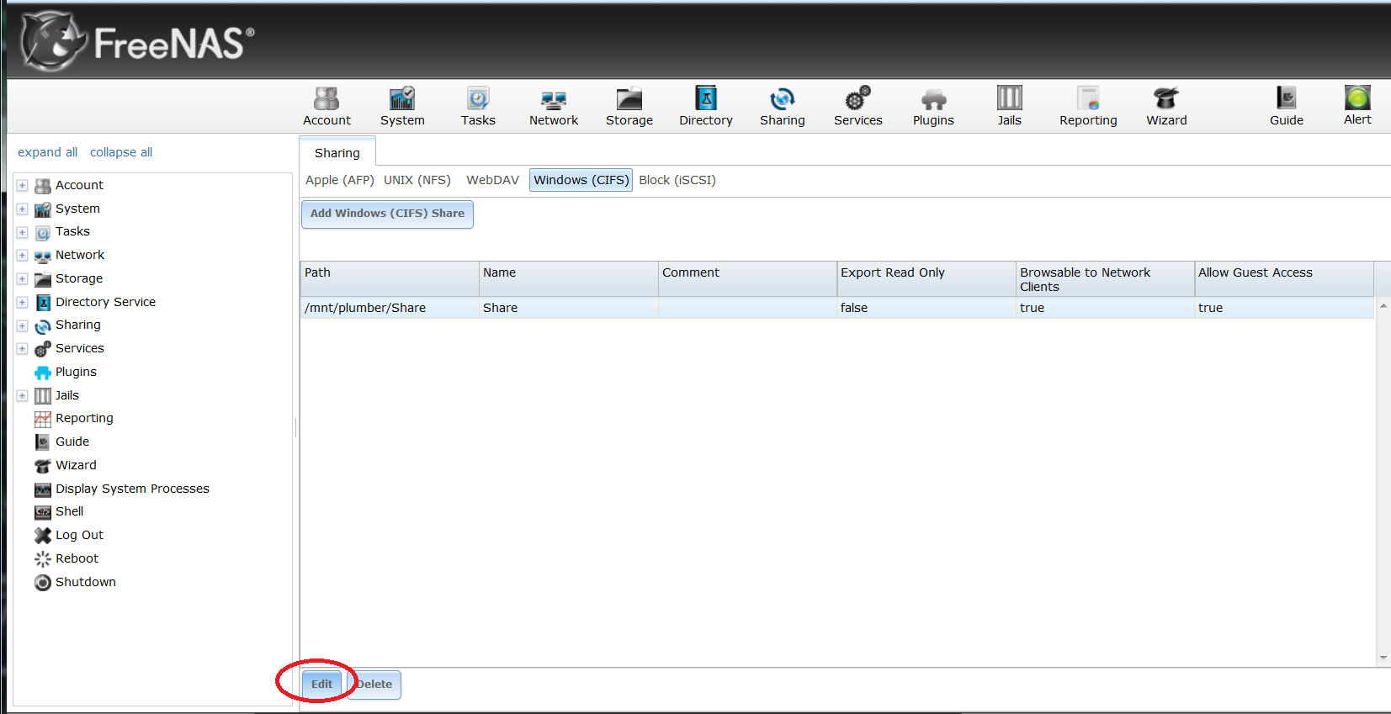Click the Shutdown icon in sidebar
The image size is (1391, 714).
tap(43, 582)
